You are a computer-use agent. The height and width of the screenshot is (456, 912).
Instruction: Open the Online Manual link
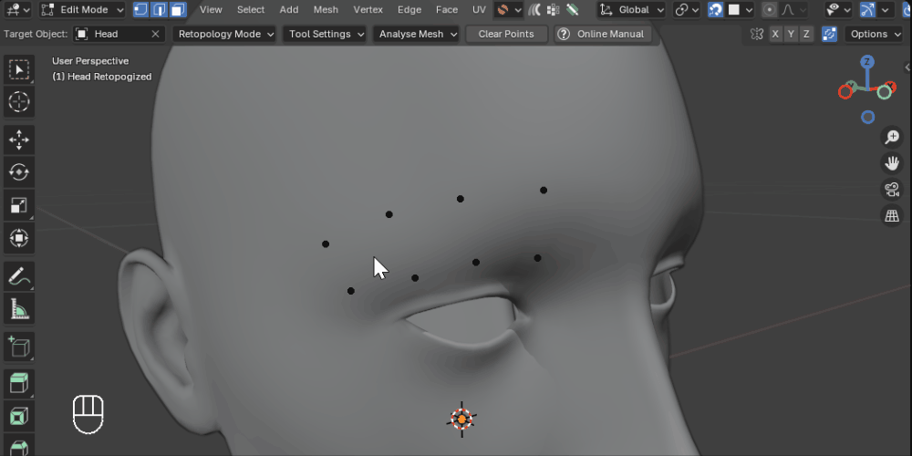pos(602,34)
